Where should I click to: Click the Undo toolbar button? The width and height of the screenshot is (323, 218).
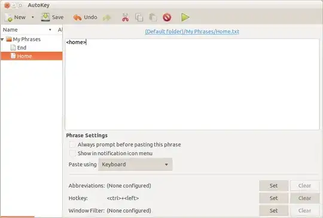pyautogui.click(x=85, y=17)
